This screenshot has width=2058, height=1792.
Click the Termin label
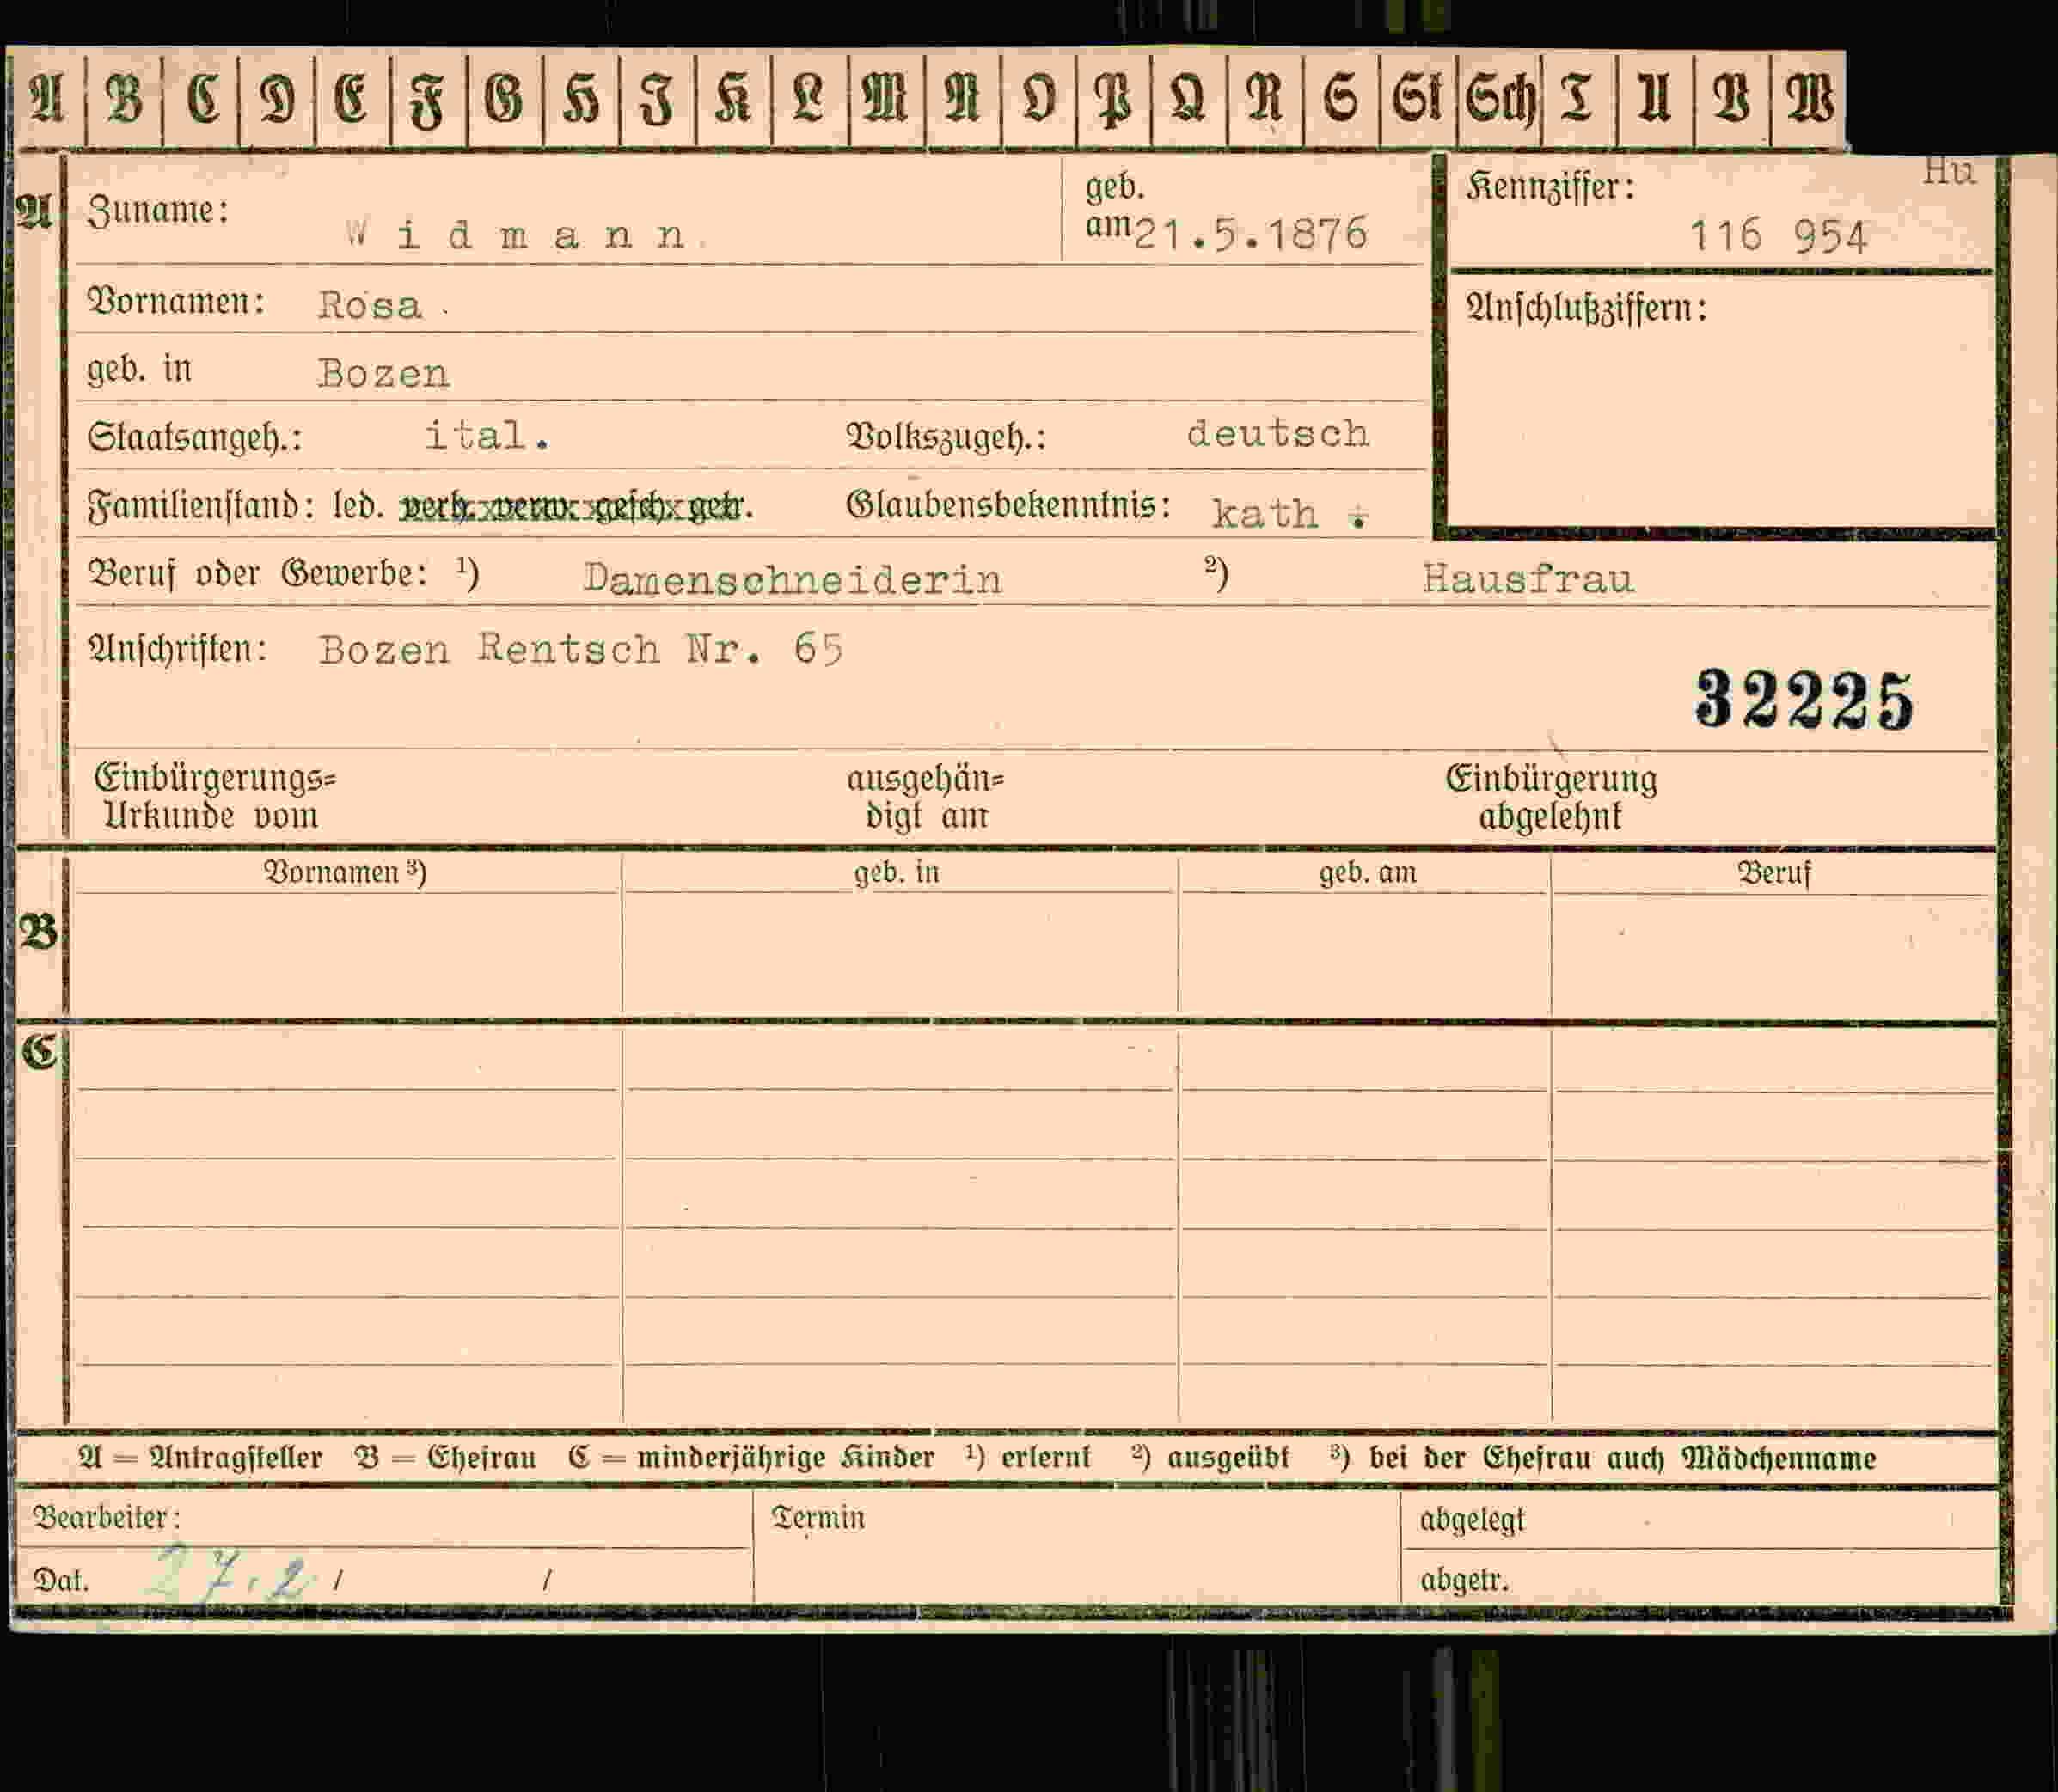(818, 1518)
